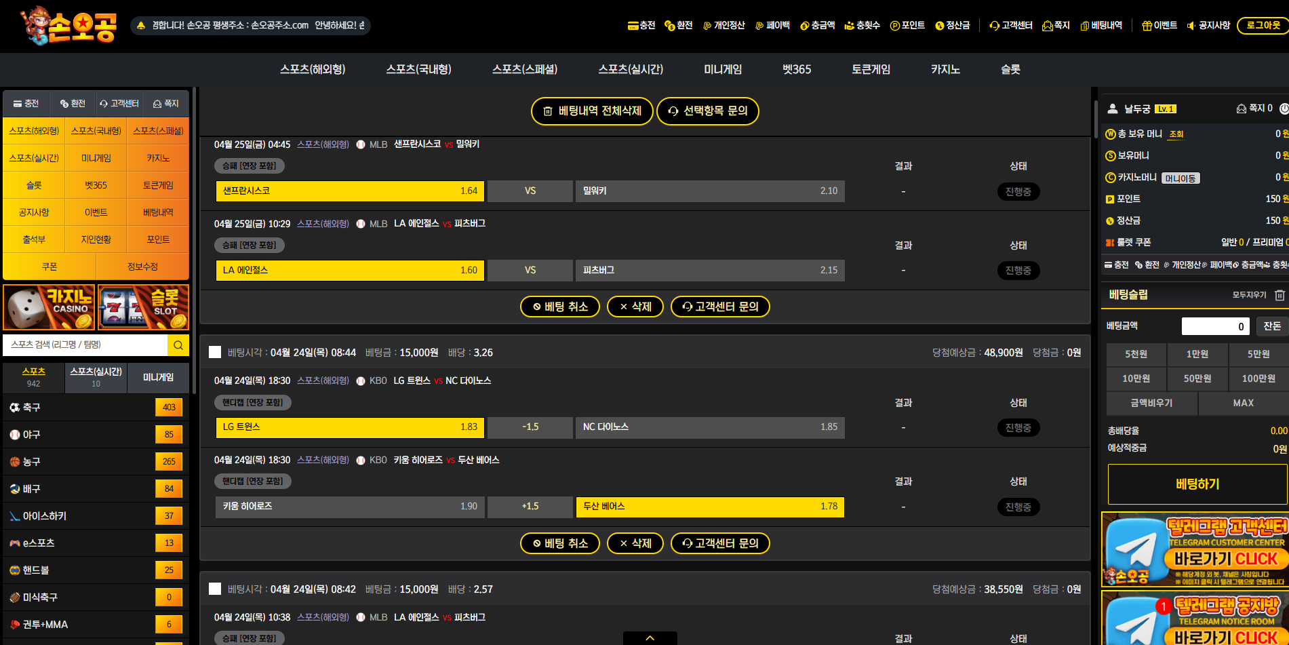1289x645 pixels.
Task: Click the 손오공 site logo
Action: pos(69,26)
